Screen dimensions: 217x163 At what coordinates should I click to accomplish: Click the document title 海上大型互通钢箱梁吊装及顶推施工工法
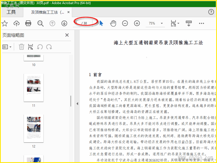coord(158,43)
